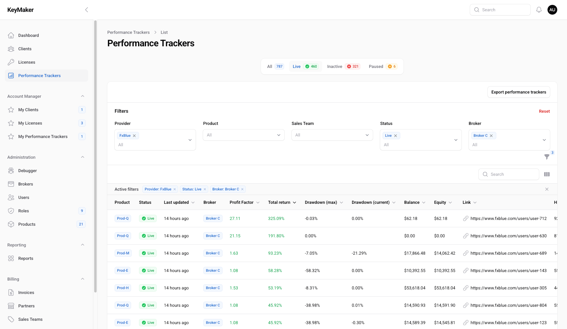Switch to the Inactive tab with 321
The width and height of the screenshot is (567, 329).
(344, 66)
